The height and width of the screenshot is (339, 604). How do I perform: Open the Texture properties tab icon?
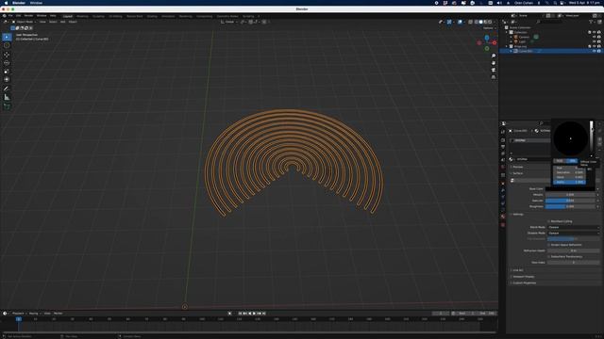pos(503,225)
